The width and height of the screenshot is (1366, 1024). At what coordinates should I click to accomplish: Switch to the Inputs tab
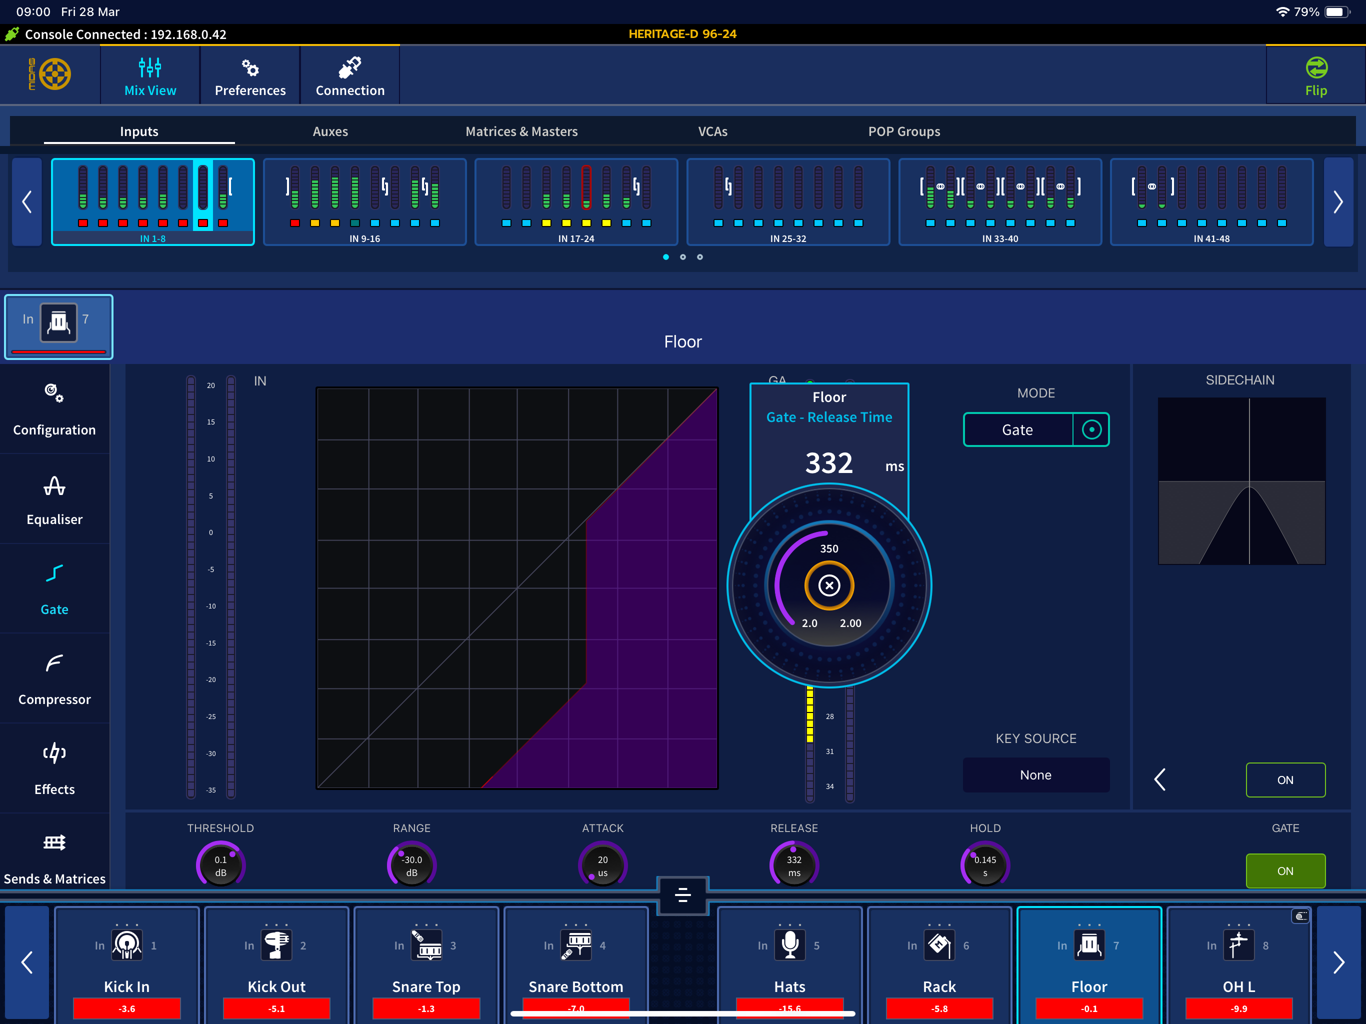click(139, 131)
